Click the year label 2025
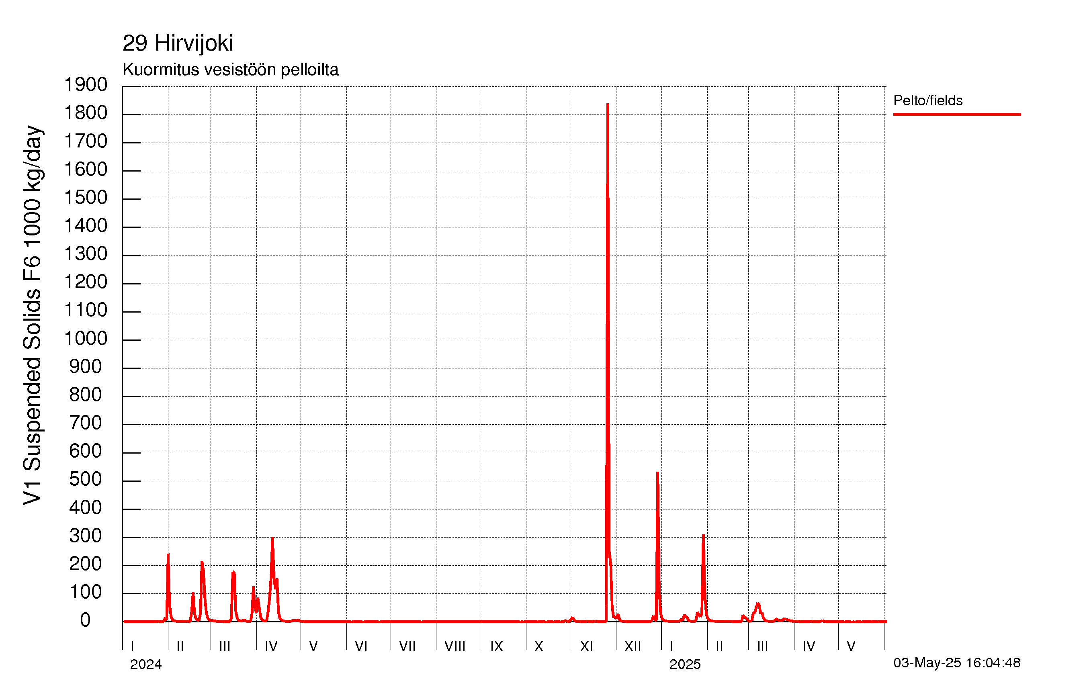The height and width of the screenshot is (683, 1085). point(685,664)
